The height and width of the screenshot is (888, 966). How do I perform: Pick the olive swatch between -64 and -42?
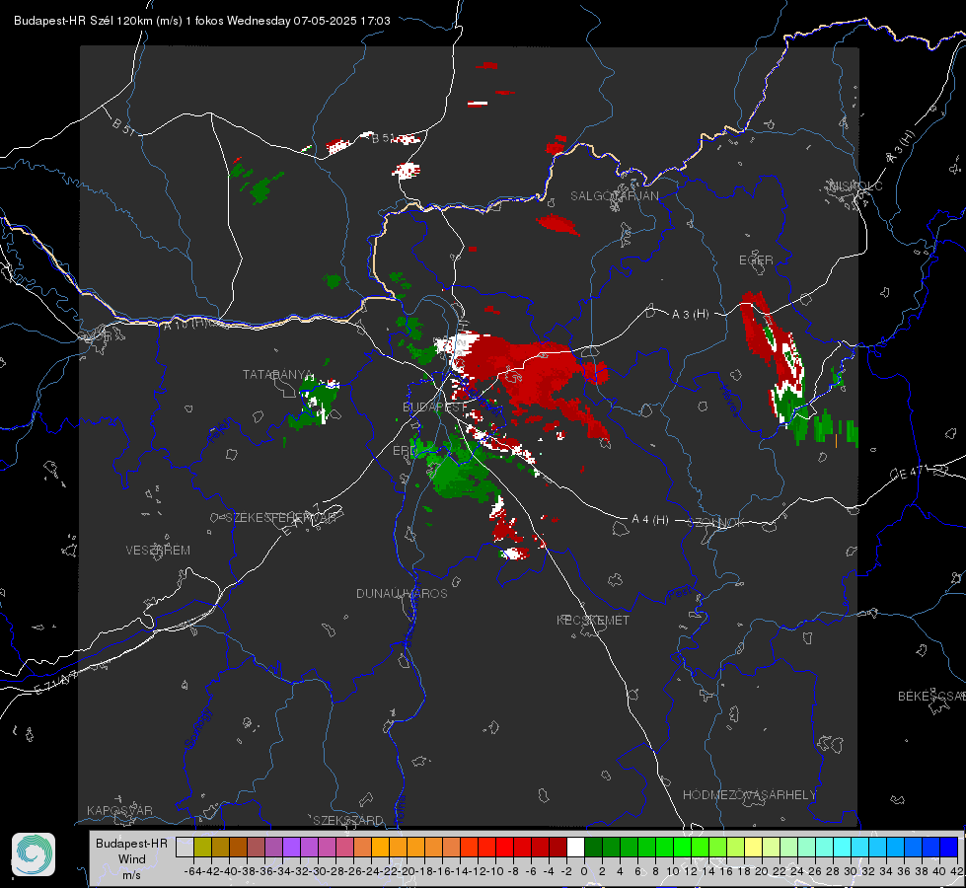click(202, 847)
